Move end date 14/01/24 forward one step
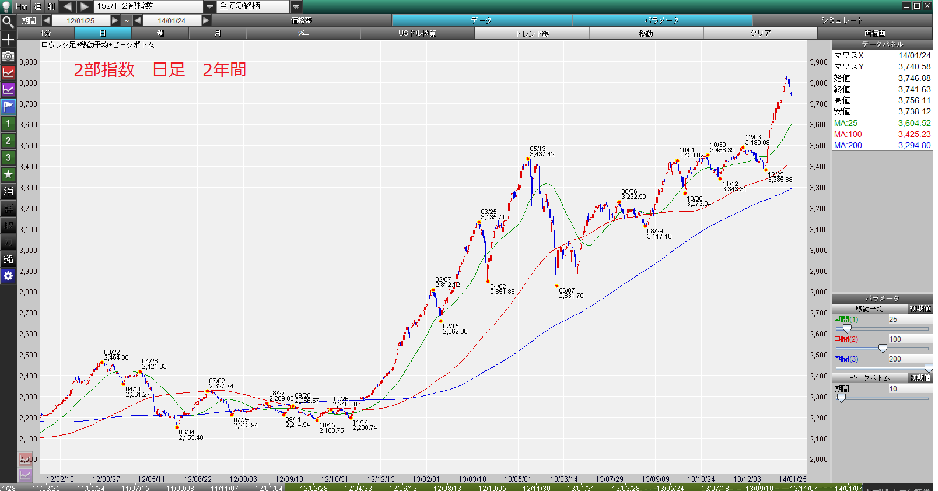This screenshot has height=491, width=938. click(x=206, y=20)
